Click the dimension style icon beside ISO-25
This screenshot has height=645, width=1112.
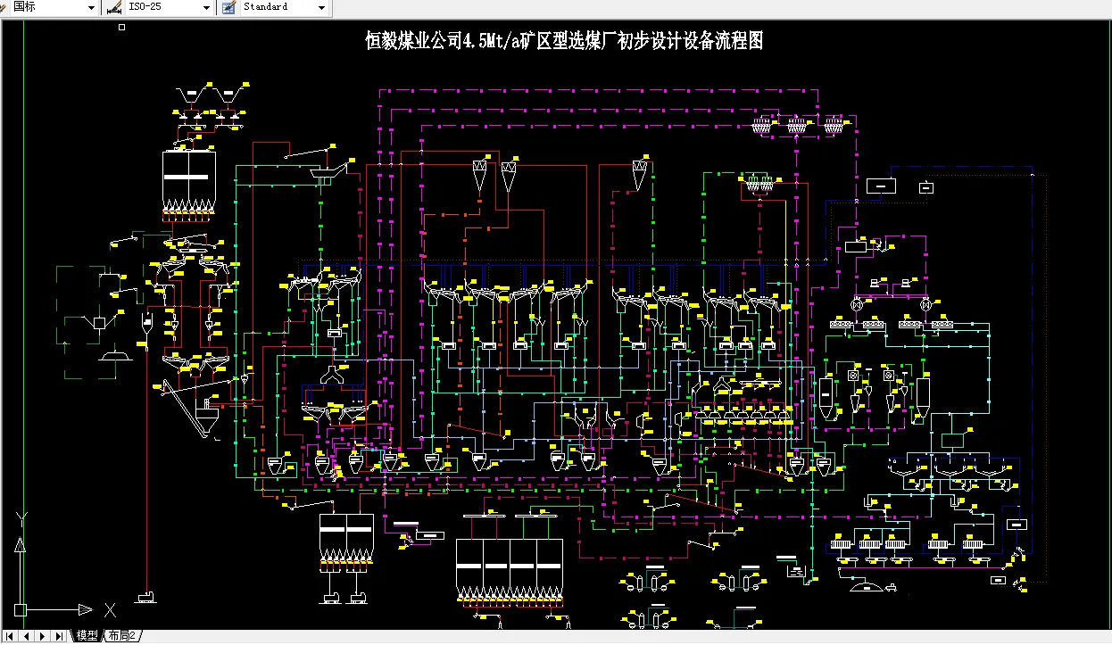click(x=113, y=7)
